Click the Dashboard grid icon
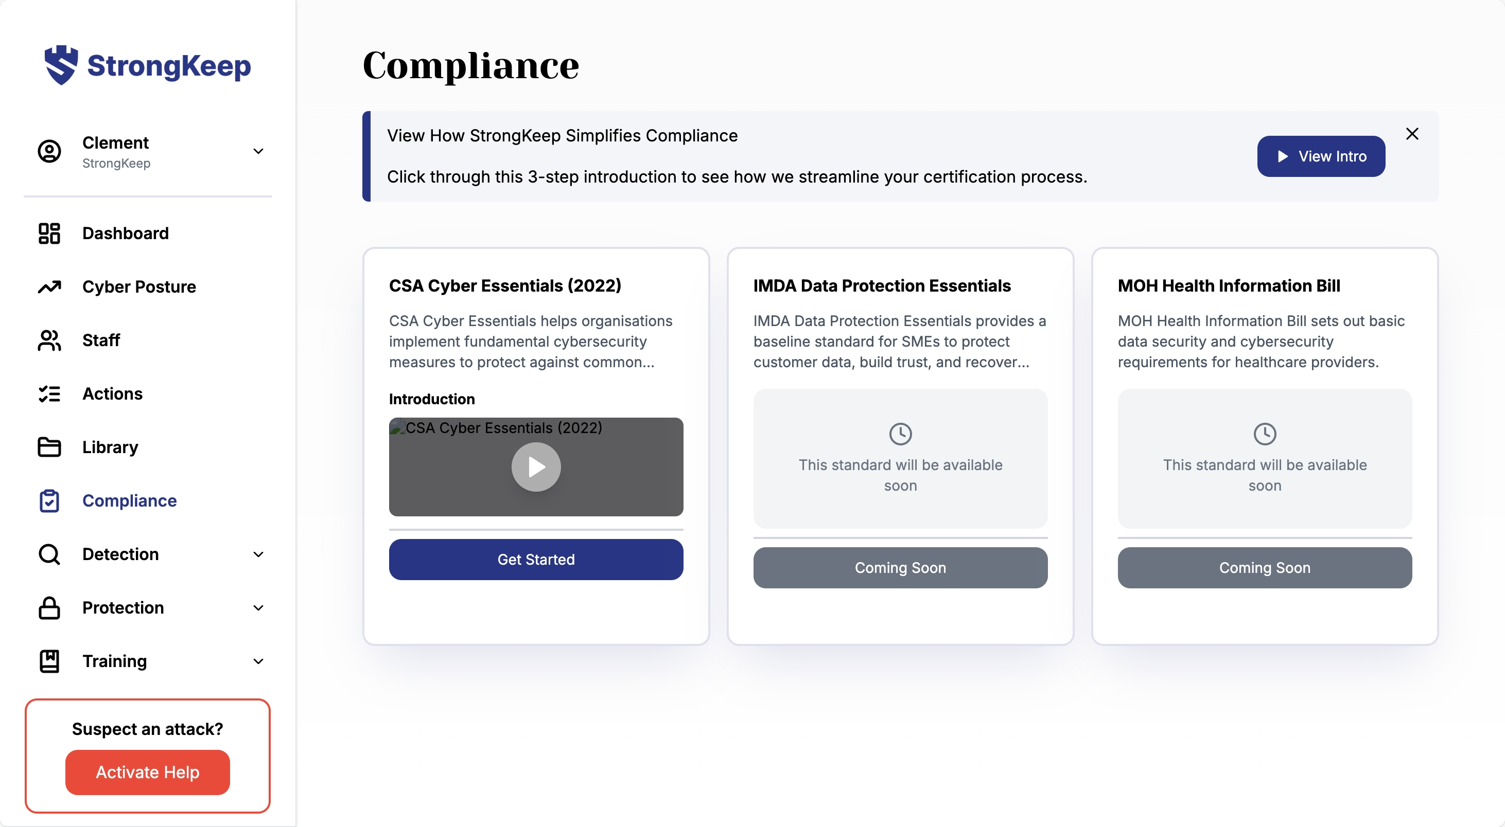Viewport: 1505px width, 827px height. tap(49, 233)
